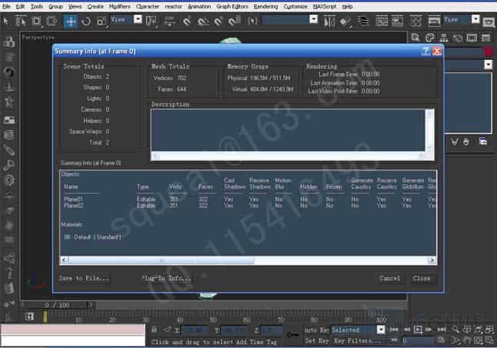Open the Rendering menu
The image size is (497, 348).
(265, 6)
